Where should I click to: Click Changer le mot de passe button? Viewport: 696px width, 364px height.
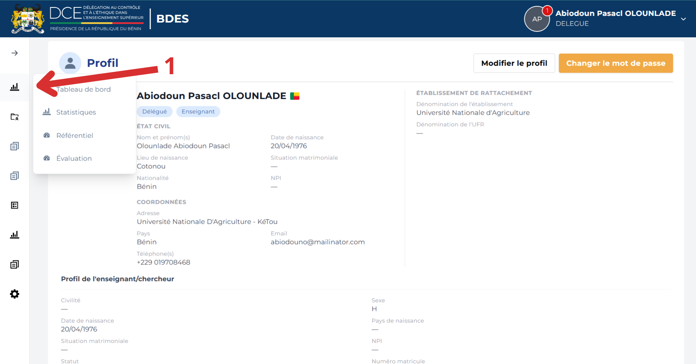tap(616, 63)
